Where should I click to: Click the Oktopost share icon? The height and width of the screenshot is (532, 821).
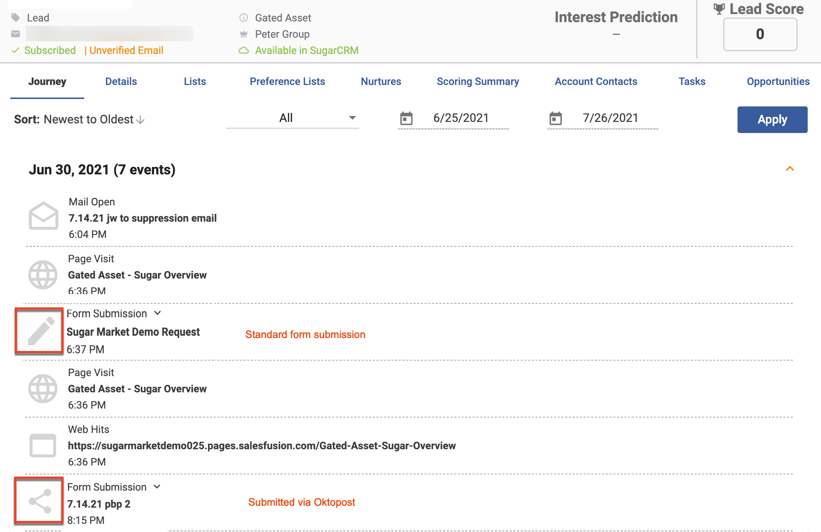click(x=40, y=501)
